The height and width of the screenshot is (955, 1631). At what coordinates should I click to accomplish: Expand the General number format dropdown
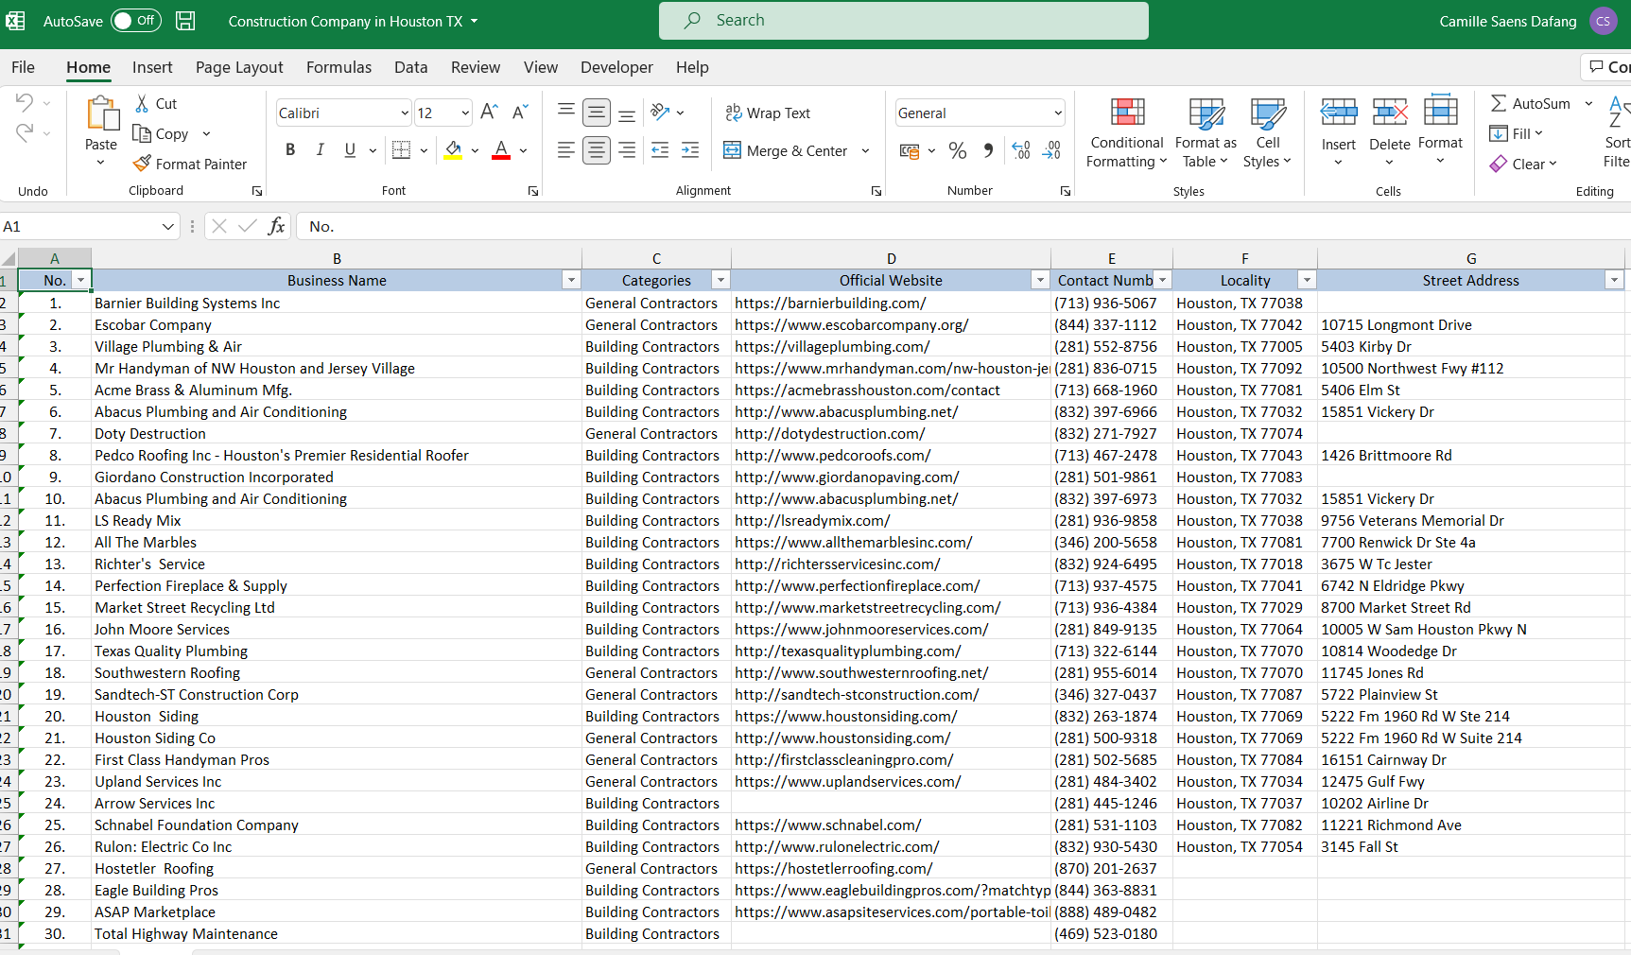click(x=1058, y=113)
